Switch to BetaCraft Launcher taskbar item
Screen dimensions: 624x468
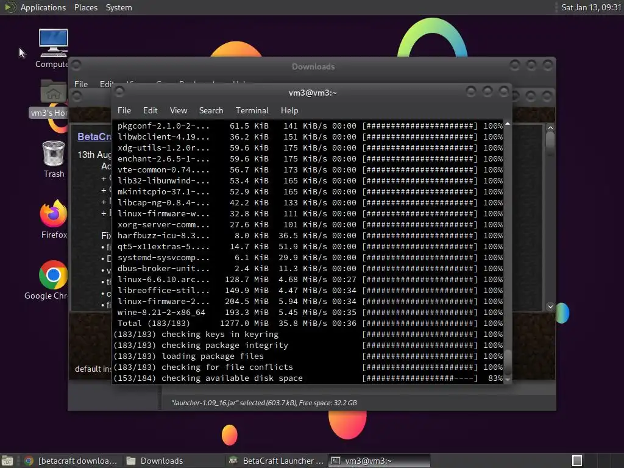tap(276, 461)
